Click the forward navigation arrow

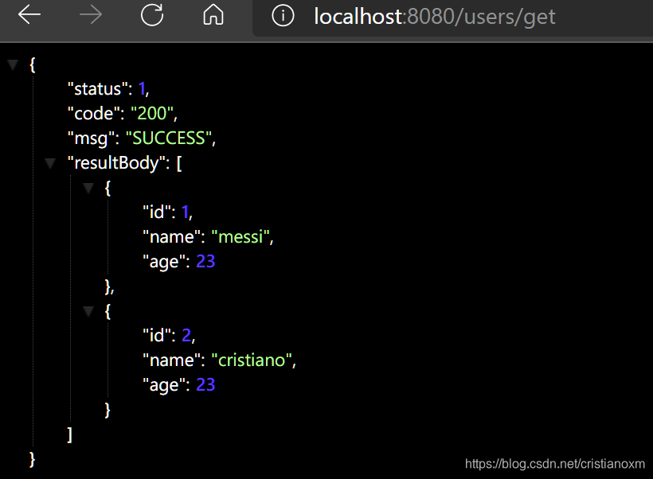pyautogui.click(x=90, y=15)
